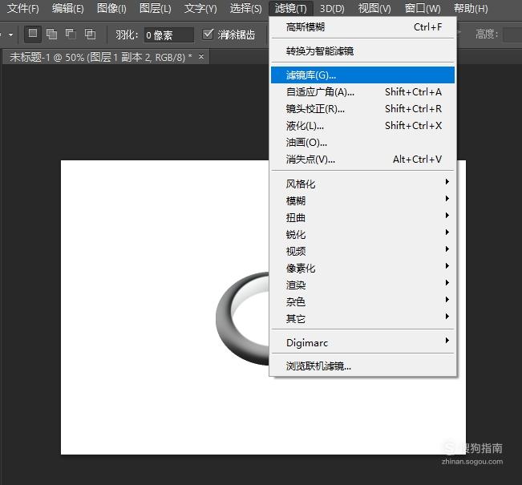522x485 pixels.
Task: Expand the 像素化 pixelate submenu
Action: (x=363, y=268)
